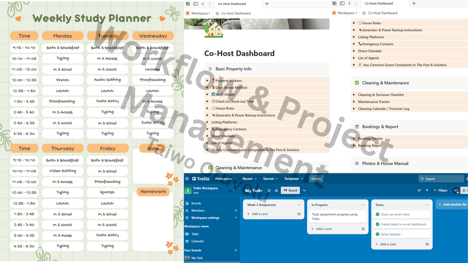Click the plus icon next to Members
This screenshot has width=468, height=263.
pyautogui.click(x=236, y=211)
